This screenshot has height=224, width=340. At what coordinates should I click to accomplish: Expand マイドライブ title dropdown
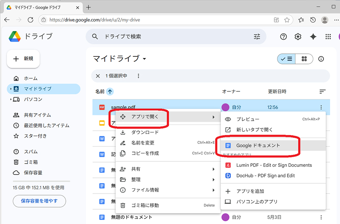pos(144,59)
